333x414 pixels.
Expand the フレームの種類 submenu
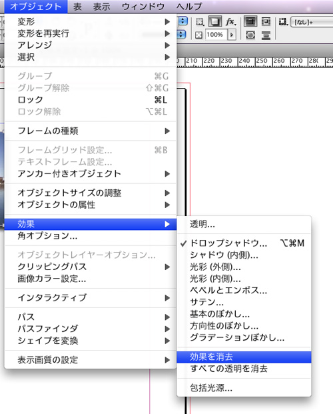[91, 131]
